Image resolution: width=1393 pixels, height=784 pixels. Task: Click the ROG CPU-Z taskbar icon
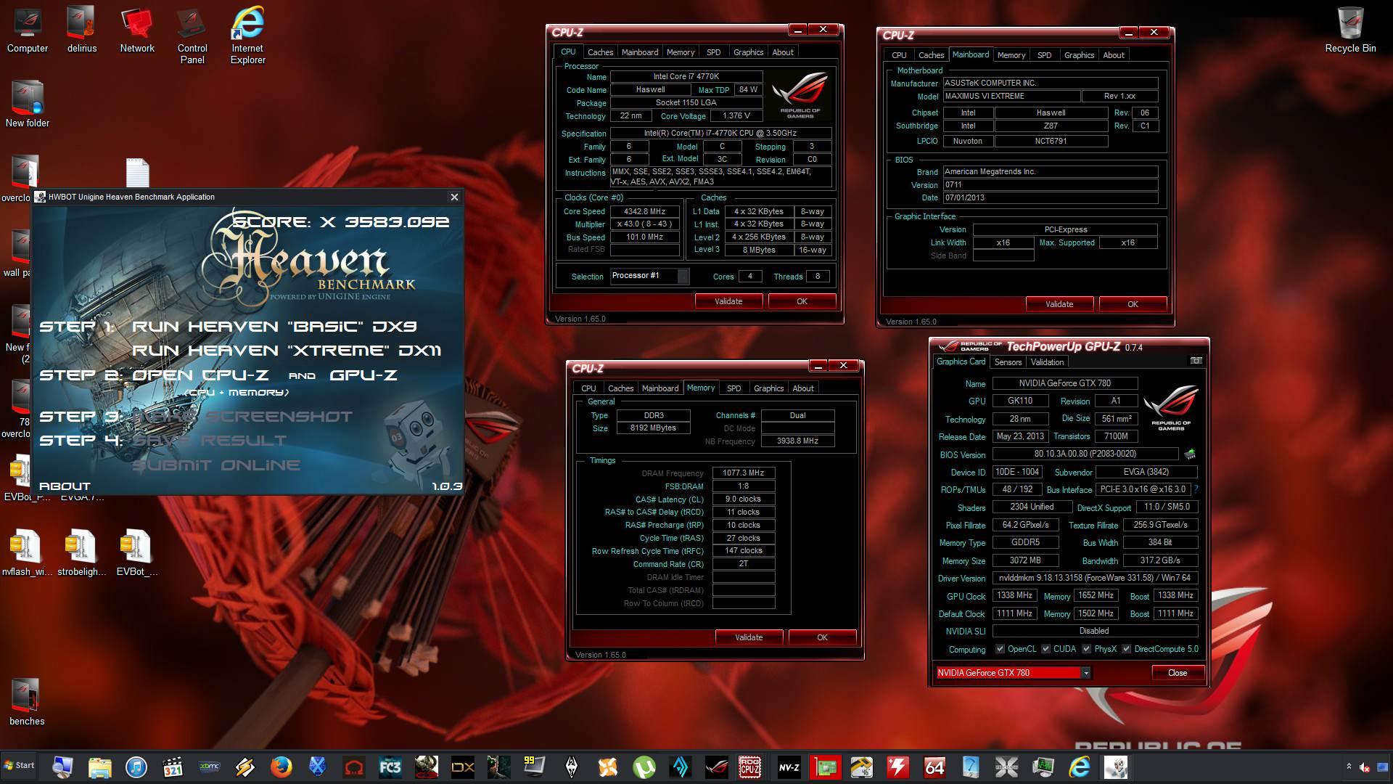click(x=749, y=767)
